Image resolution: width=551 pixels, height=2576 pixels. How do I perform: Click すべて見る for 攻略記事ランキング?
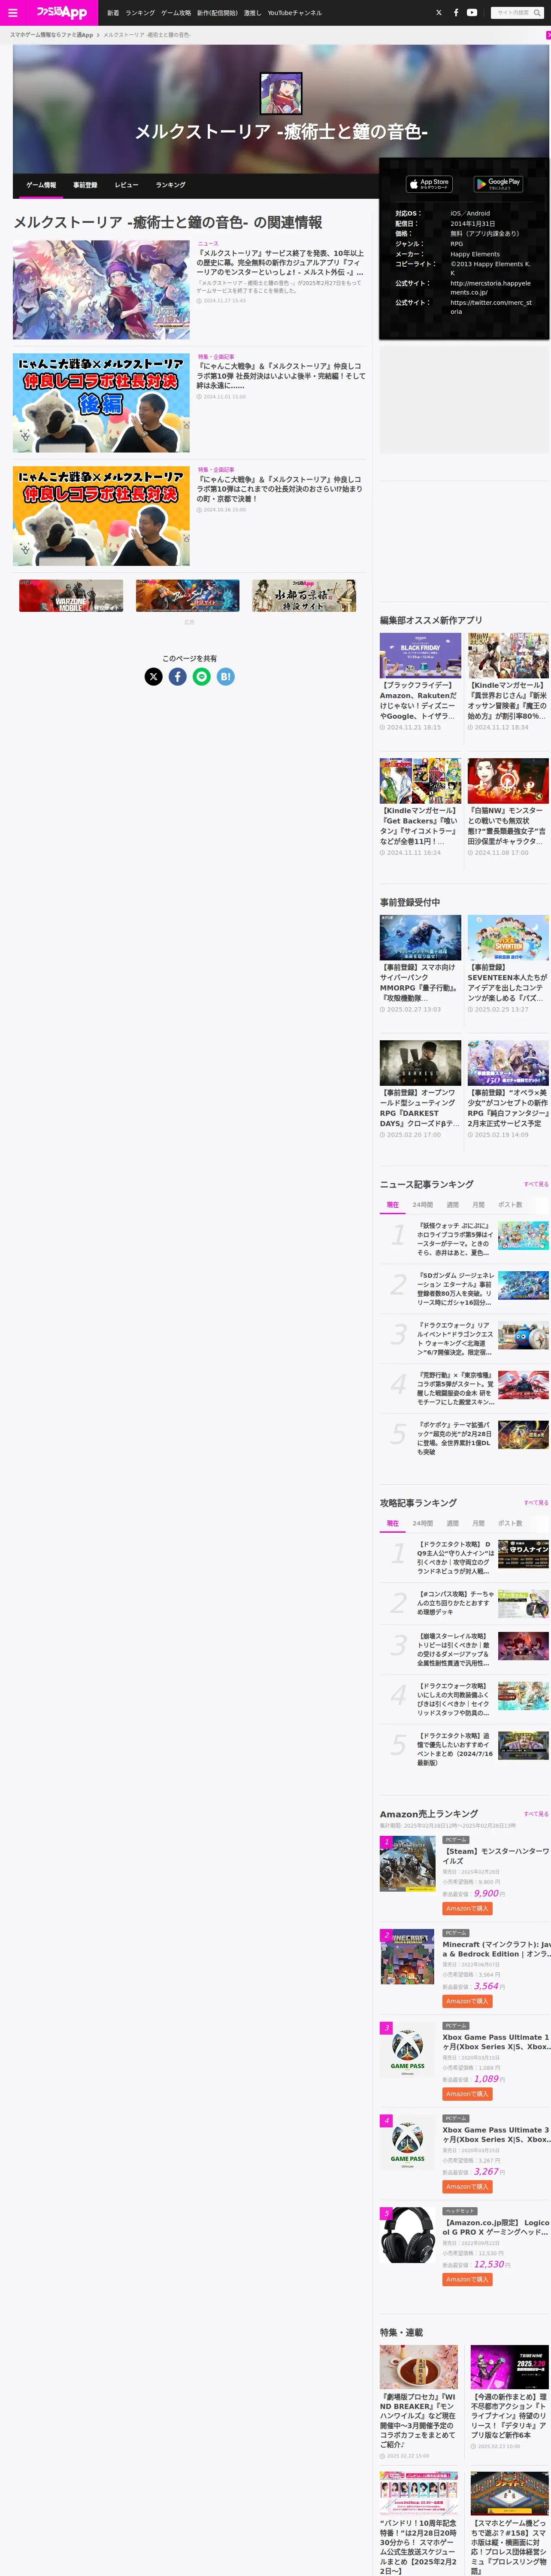tap(536, 1503)
